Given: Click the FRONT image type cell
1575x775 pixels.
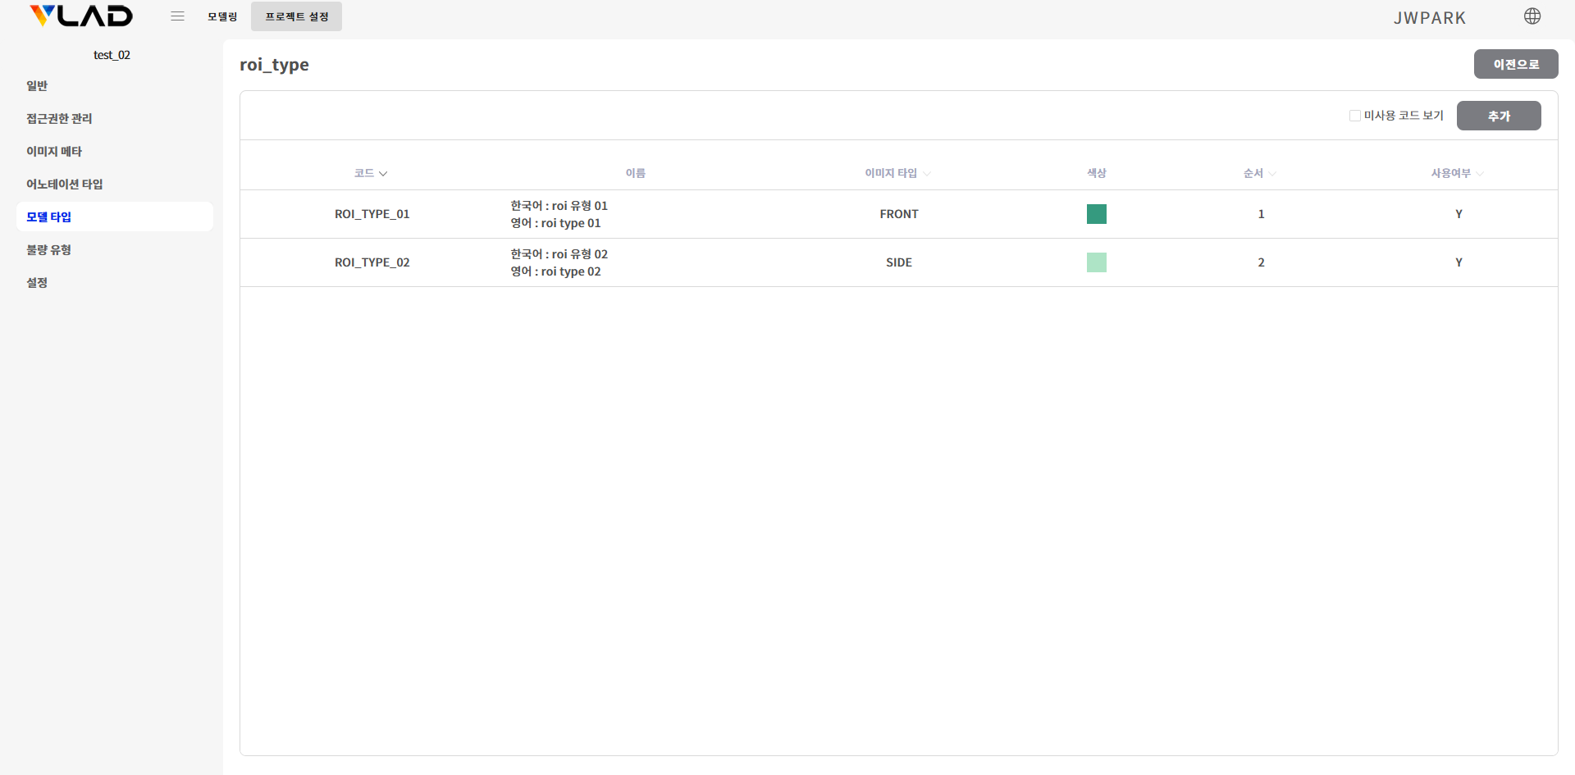Looking at the screenshot, I should coord(899,214).
